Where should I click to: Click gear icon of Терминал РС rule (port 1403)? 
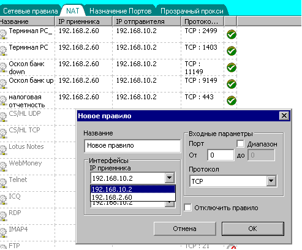click(x=3, y=51)
